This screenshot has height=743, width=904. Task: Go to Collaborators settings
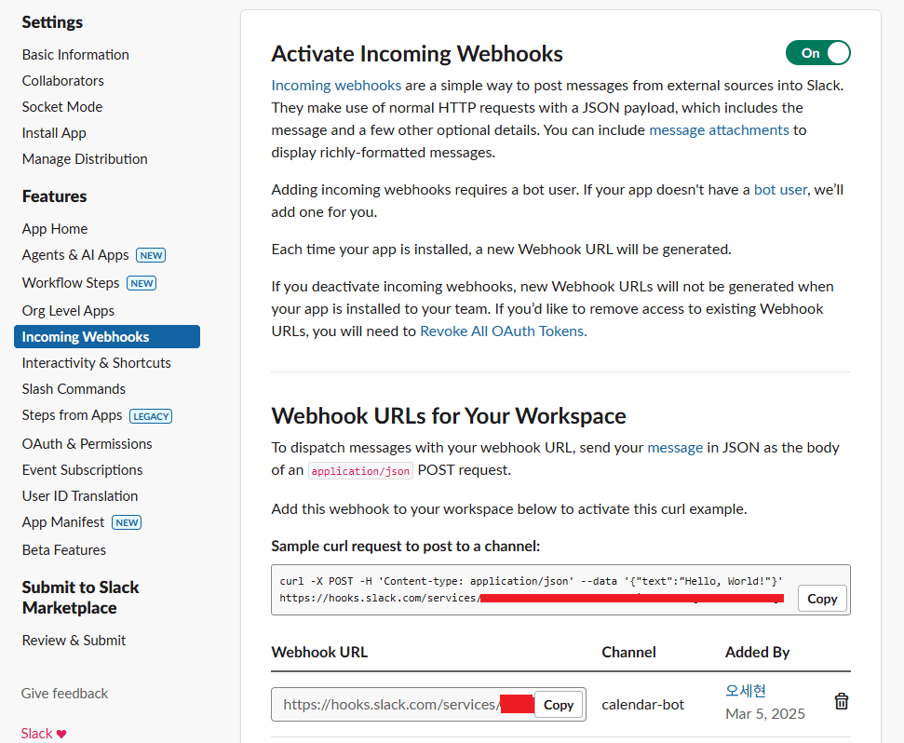pyautogui.click(x=63, y=81)
